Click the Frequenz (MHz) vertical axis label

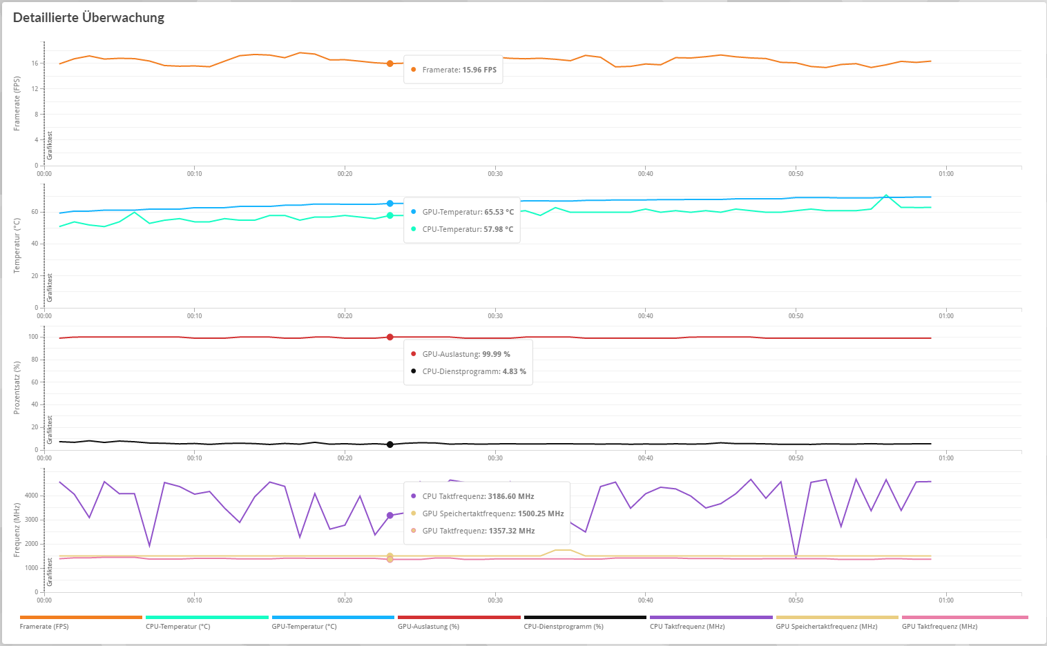17,530
